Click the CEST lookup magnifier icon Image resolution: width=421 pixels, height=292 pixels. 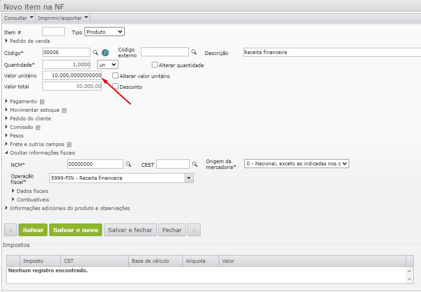pos(195,164)
